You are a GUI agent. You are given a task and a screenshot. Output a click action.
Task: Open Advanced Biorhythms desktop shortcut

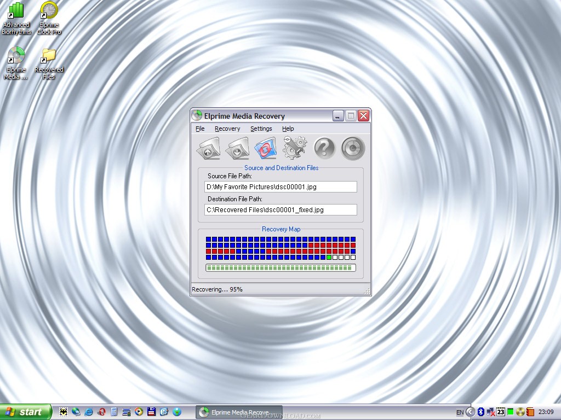click(x=16, y=19)
